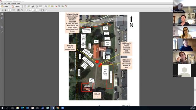Open Zoom from the taskbar
This screenshot has width=196, height=110.
click(x=62, y=108)
